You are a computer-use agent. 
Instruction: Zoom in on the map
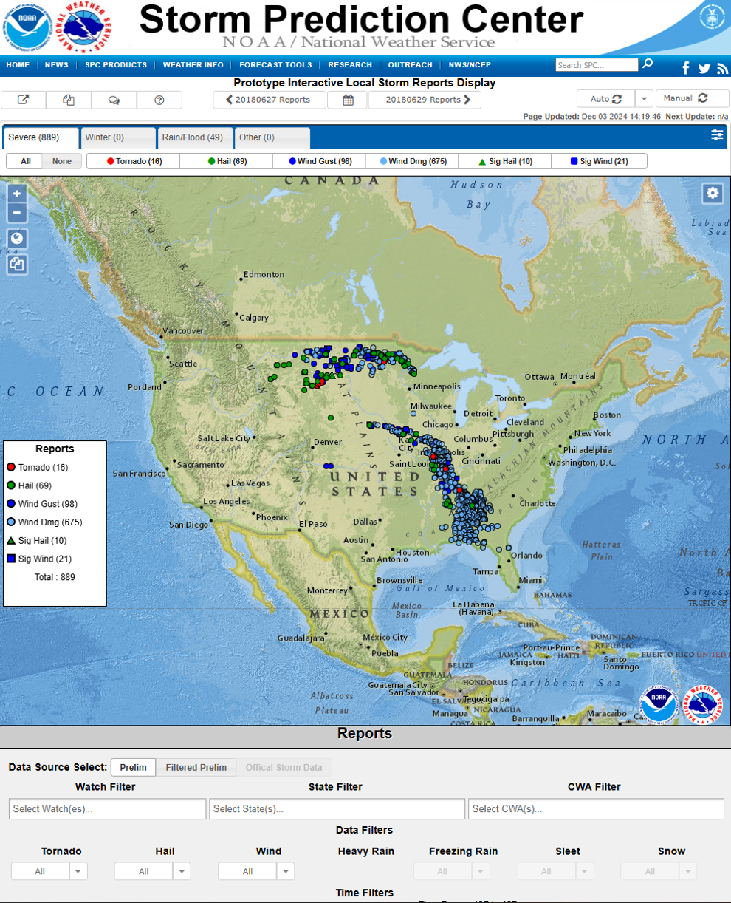coord(17,194)
